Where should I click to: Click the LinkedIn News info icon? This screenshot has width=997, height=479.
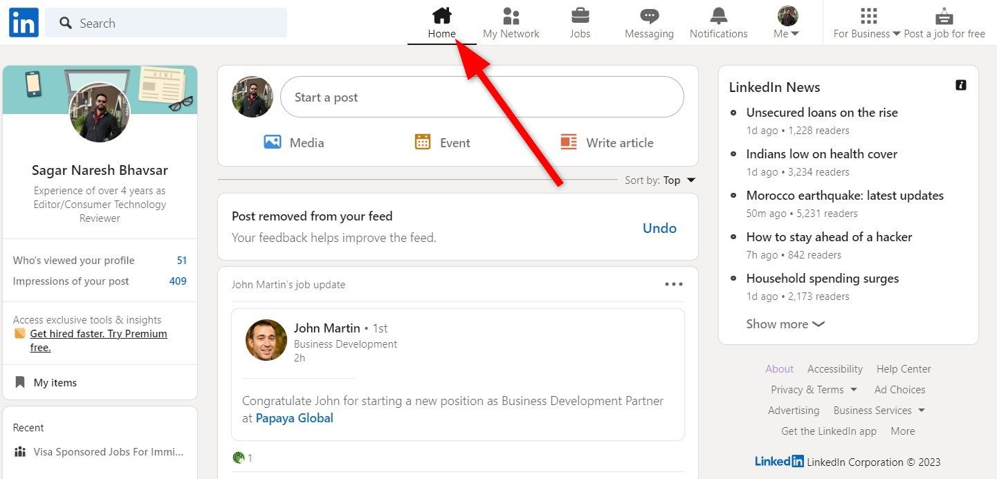coord(960,85)
